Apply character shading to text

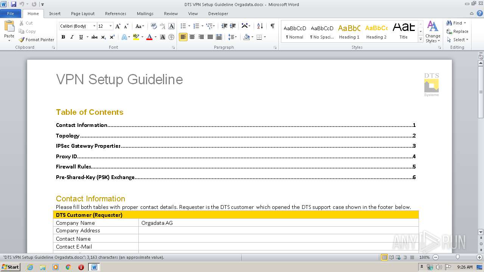coord(163,37)
